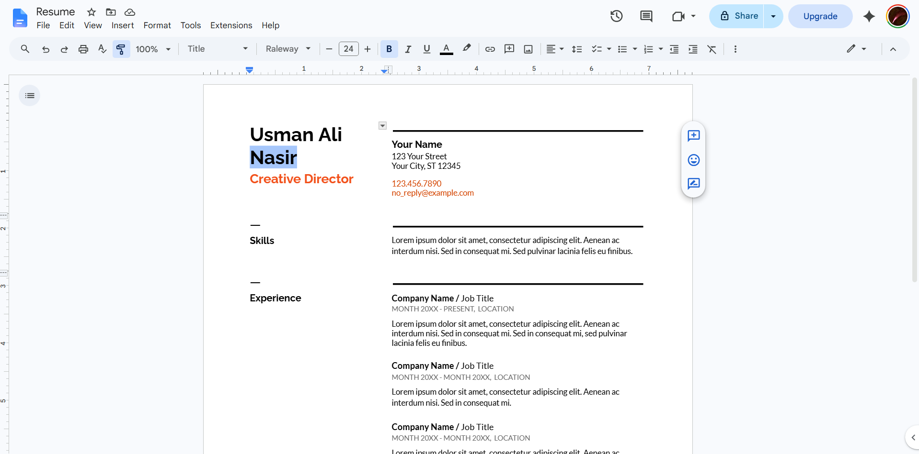
Task: Click the Share button
Action: 736,16
